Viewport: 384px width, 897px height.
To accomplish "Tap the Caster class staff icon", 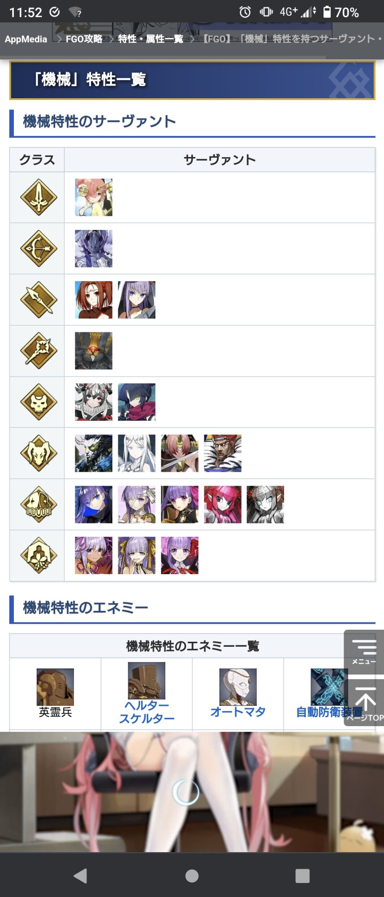I will pyautogui.click(x=39, y=351).
